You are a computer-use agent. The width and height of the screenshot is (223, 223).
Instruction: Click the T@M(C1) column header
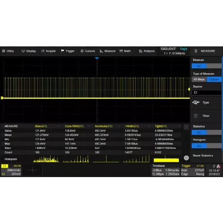(161, 126)
